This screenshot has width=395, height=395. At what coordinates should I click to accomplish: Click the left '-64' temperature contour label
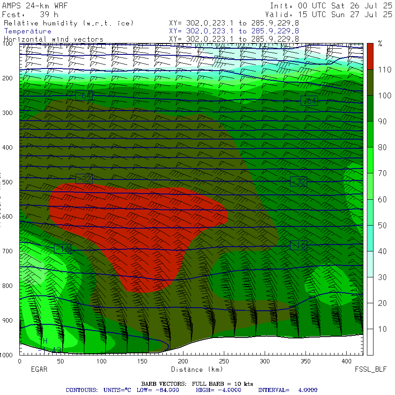pos(84,96)
